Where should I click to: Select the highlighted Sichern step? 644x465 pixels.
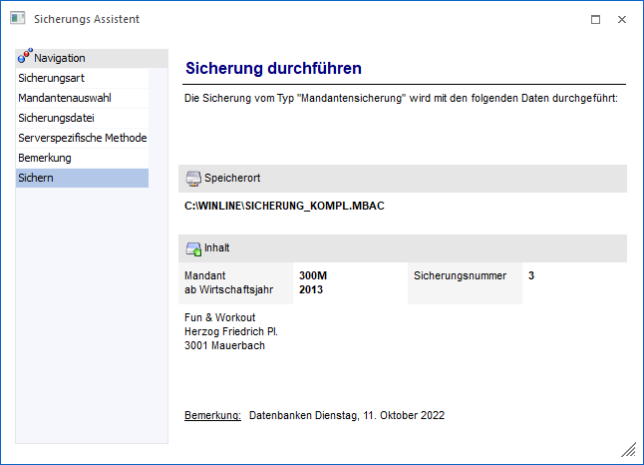pos(36,178)
